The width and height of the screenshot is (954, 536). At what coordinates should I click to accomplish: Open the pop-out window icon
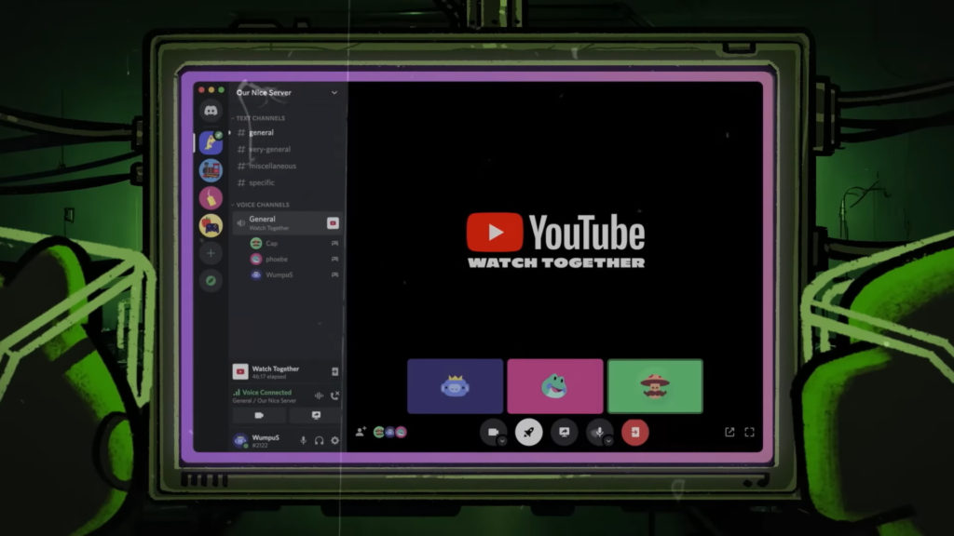point(729,432)
